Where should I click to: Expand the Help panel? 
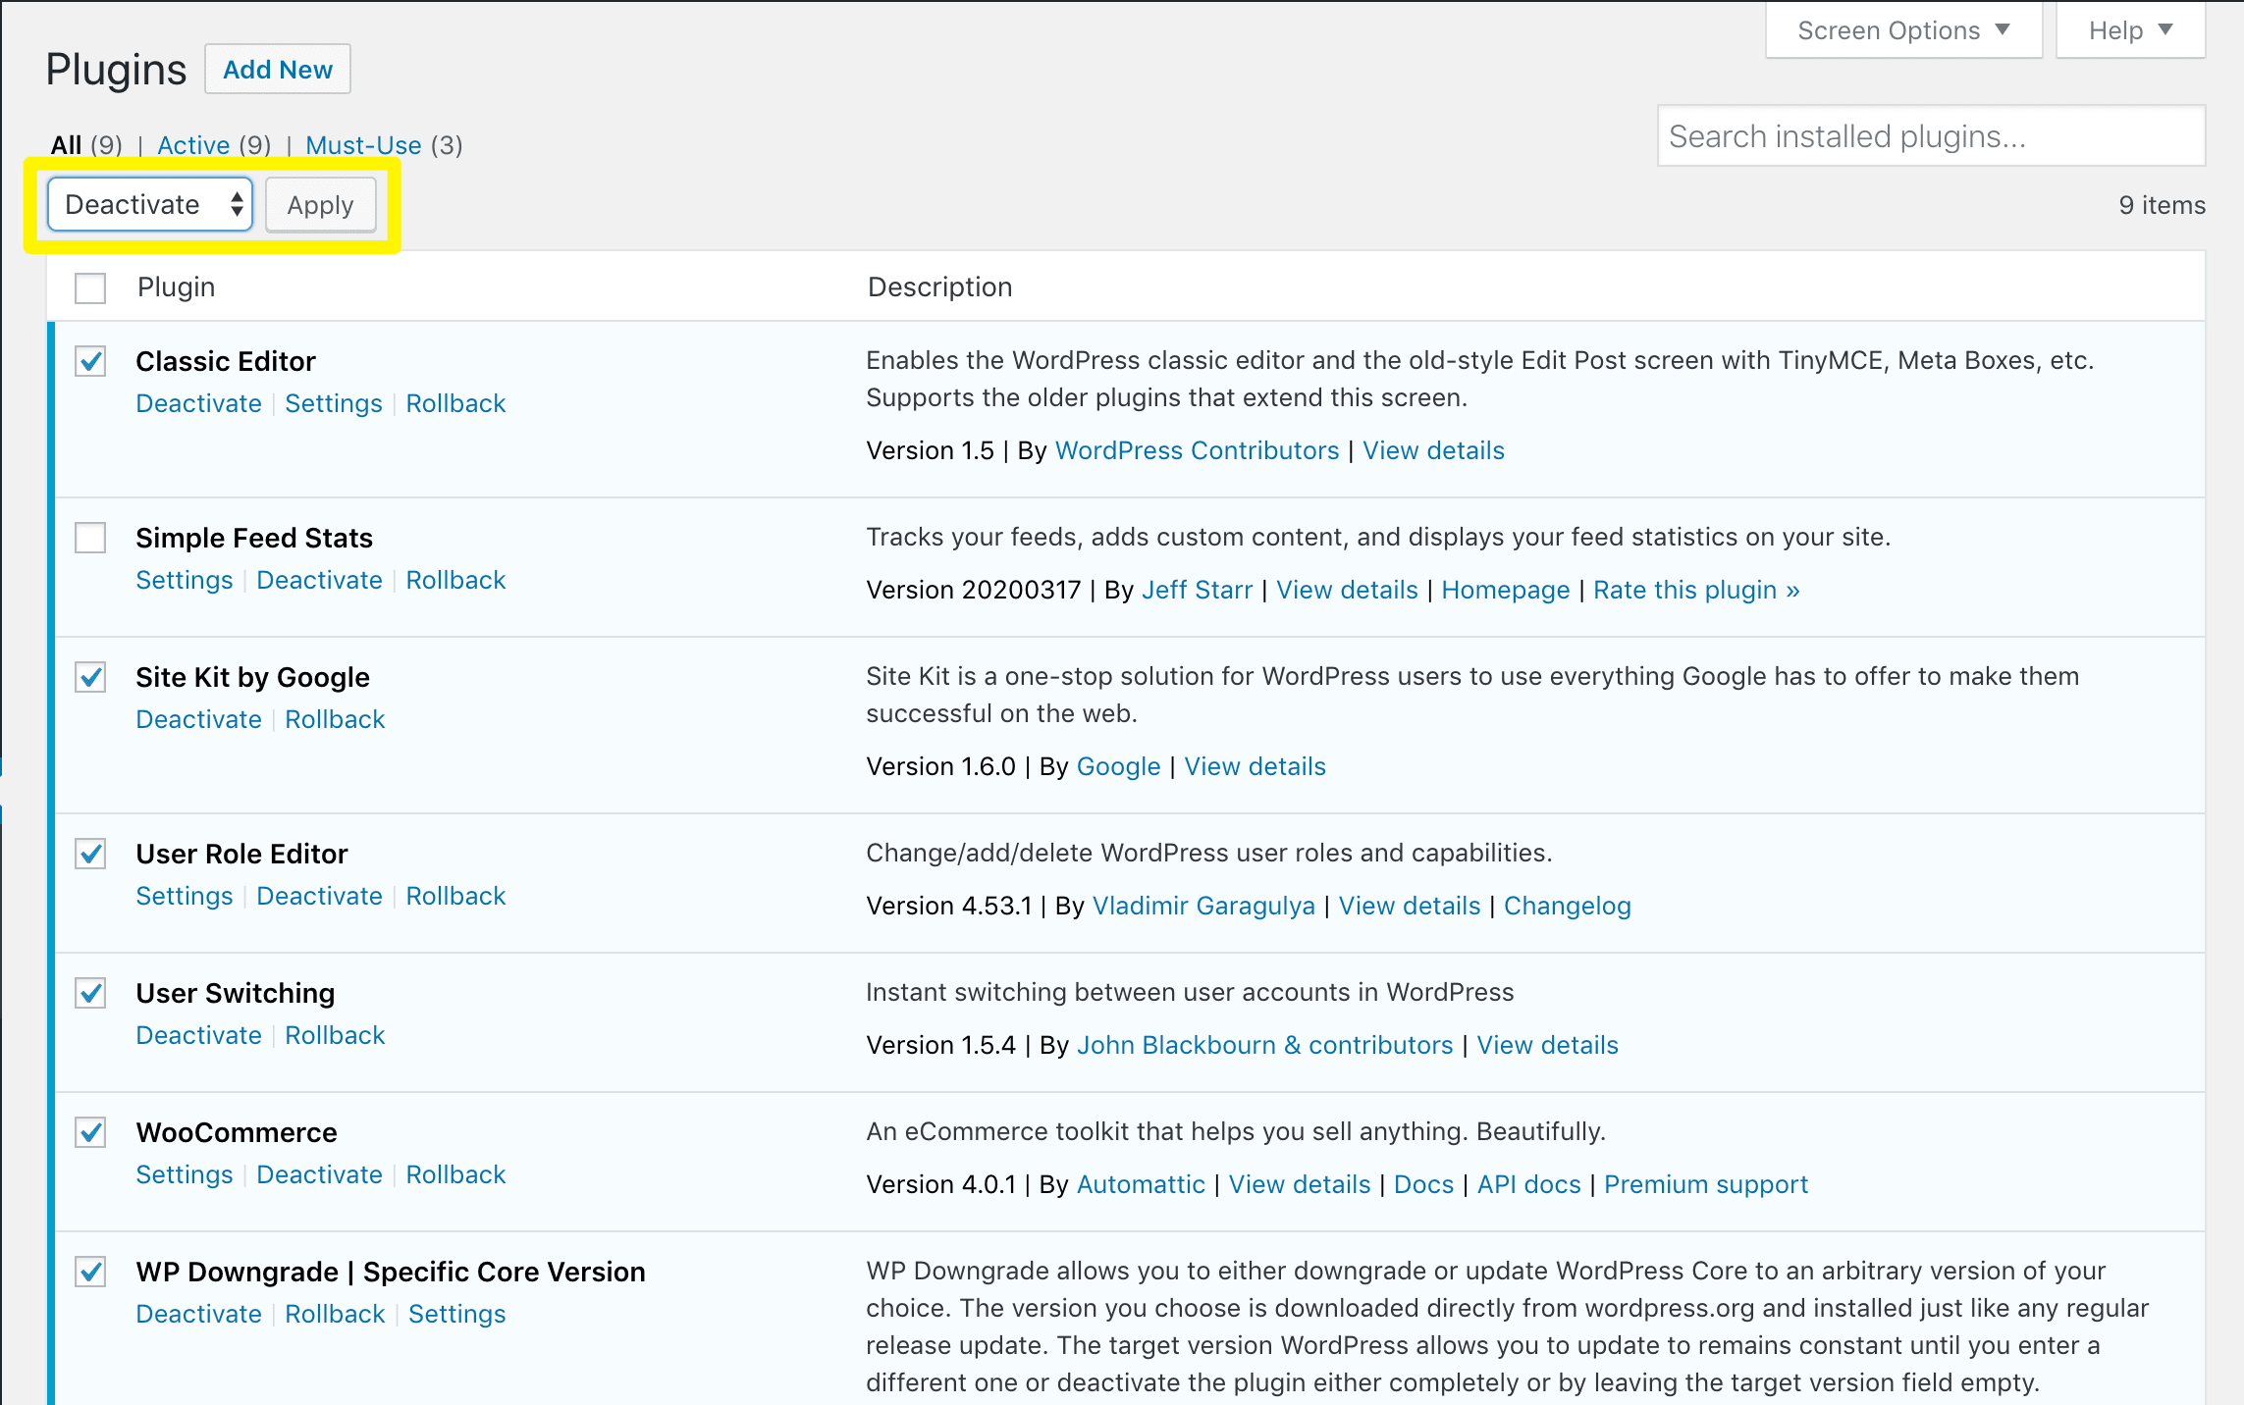2126,29
